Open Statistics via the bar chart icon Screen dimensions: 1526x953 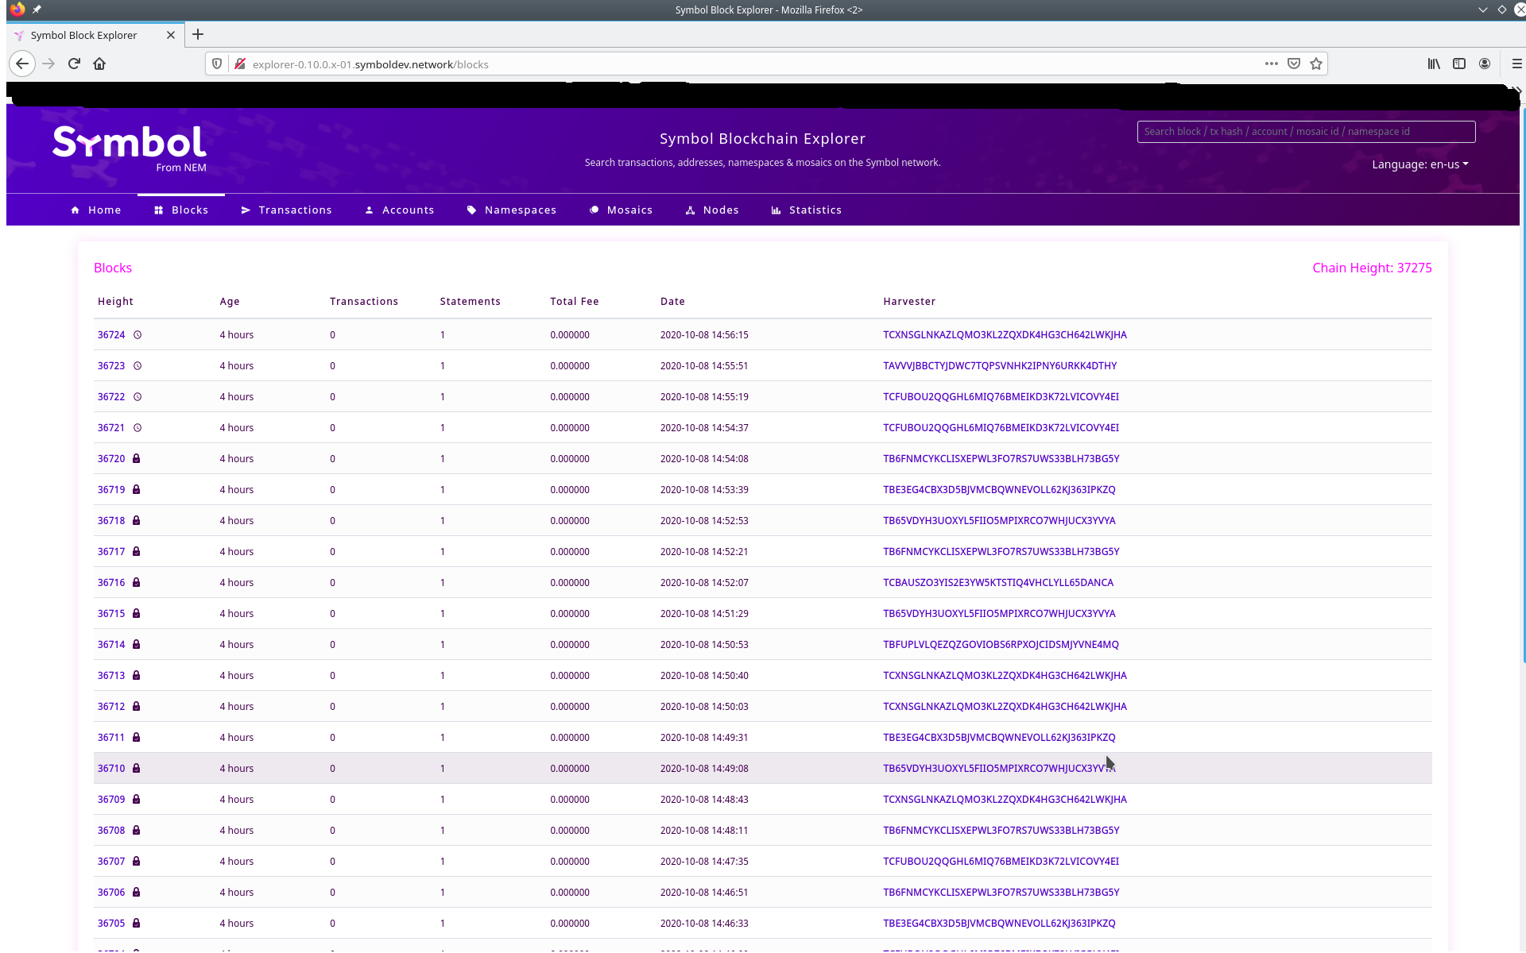775,210
